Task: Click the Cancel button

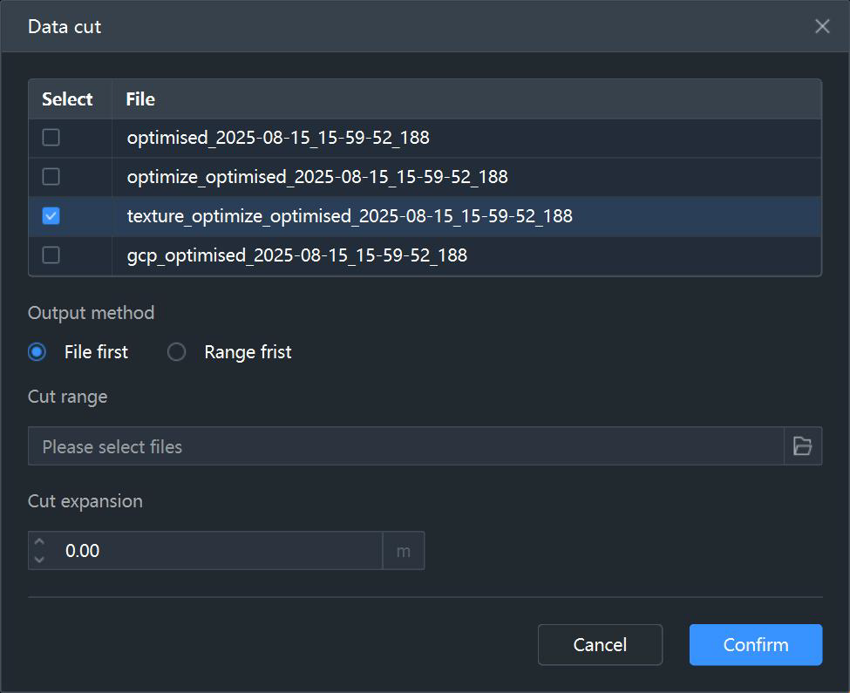Action: 600,645
